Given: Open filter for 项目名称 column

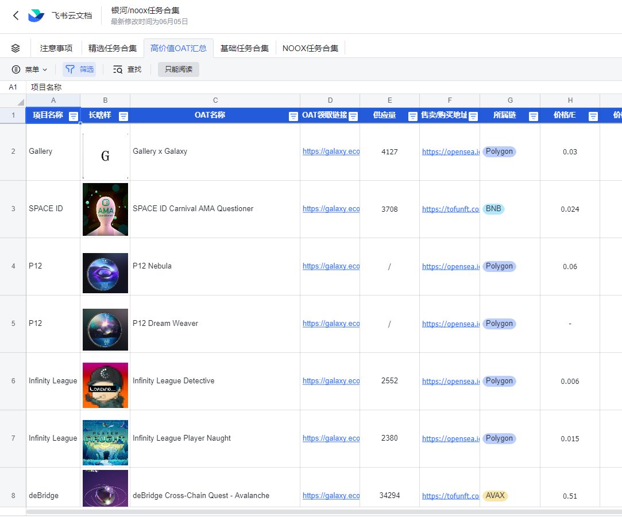Looking at the screenshot, I should (74, 116).
